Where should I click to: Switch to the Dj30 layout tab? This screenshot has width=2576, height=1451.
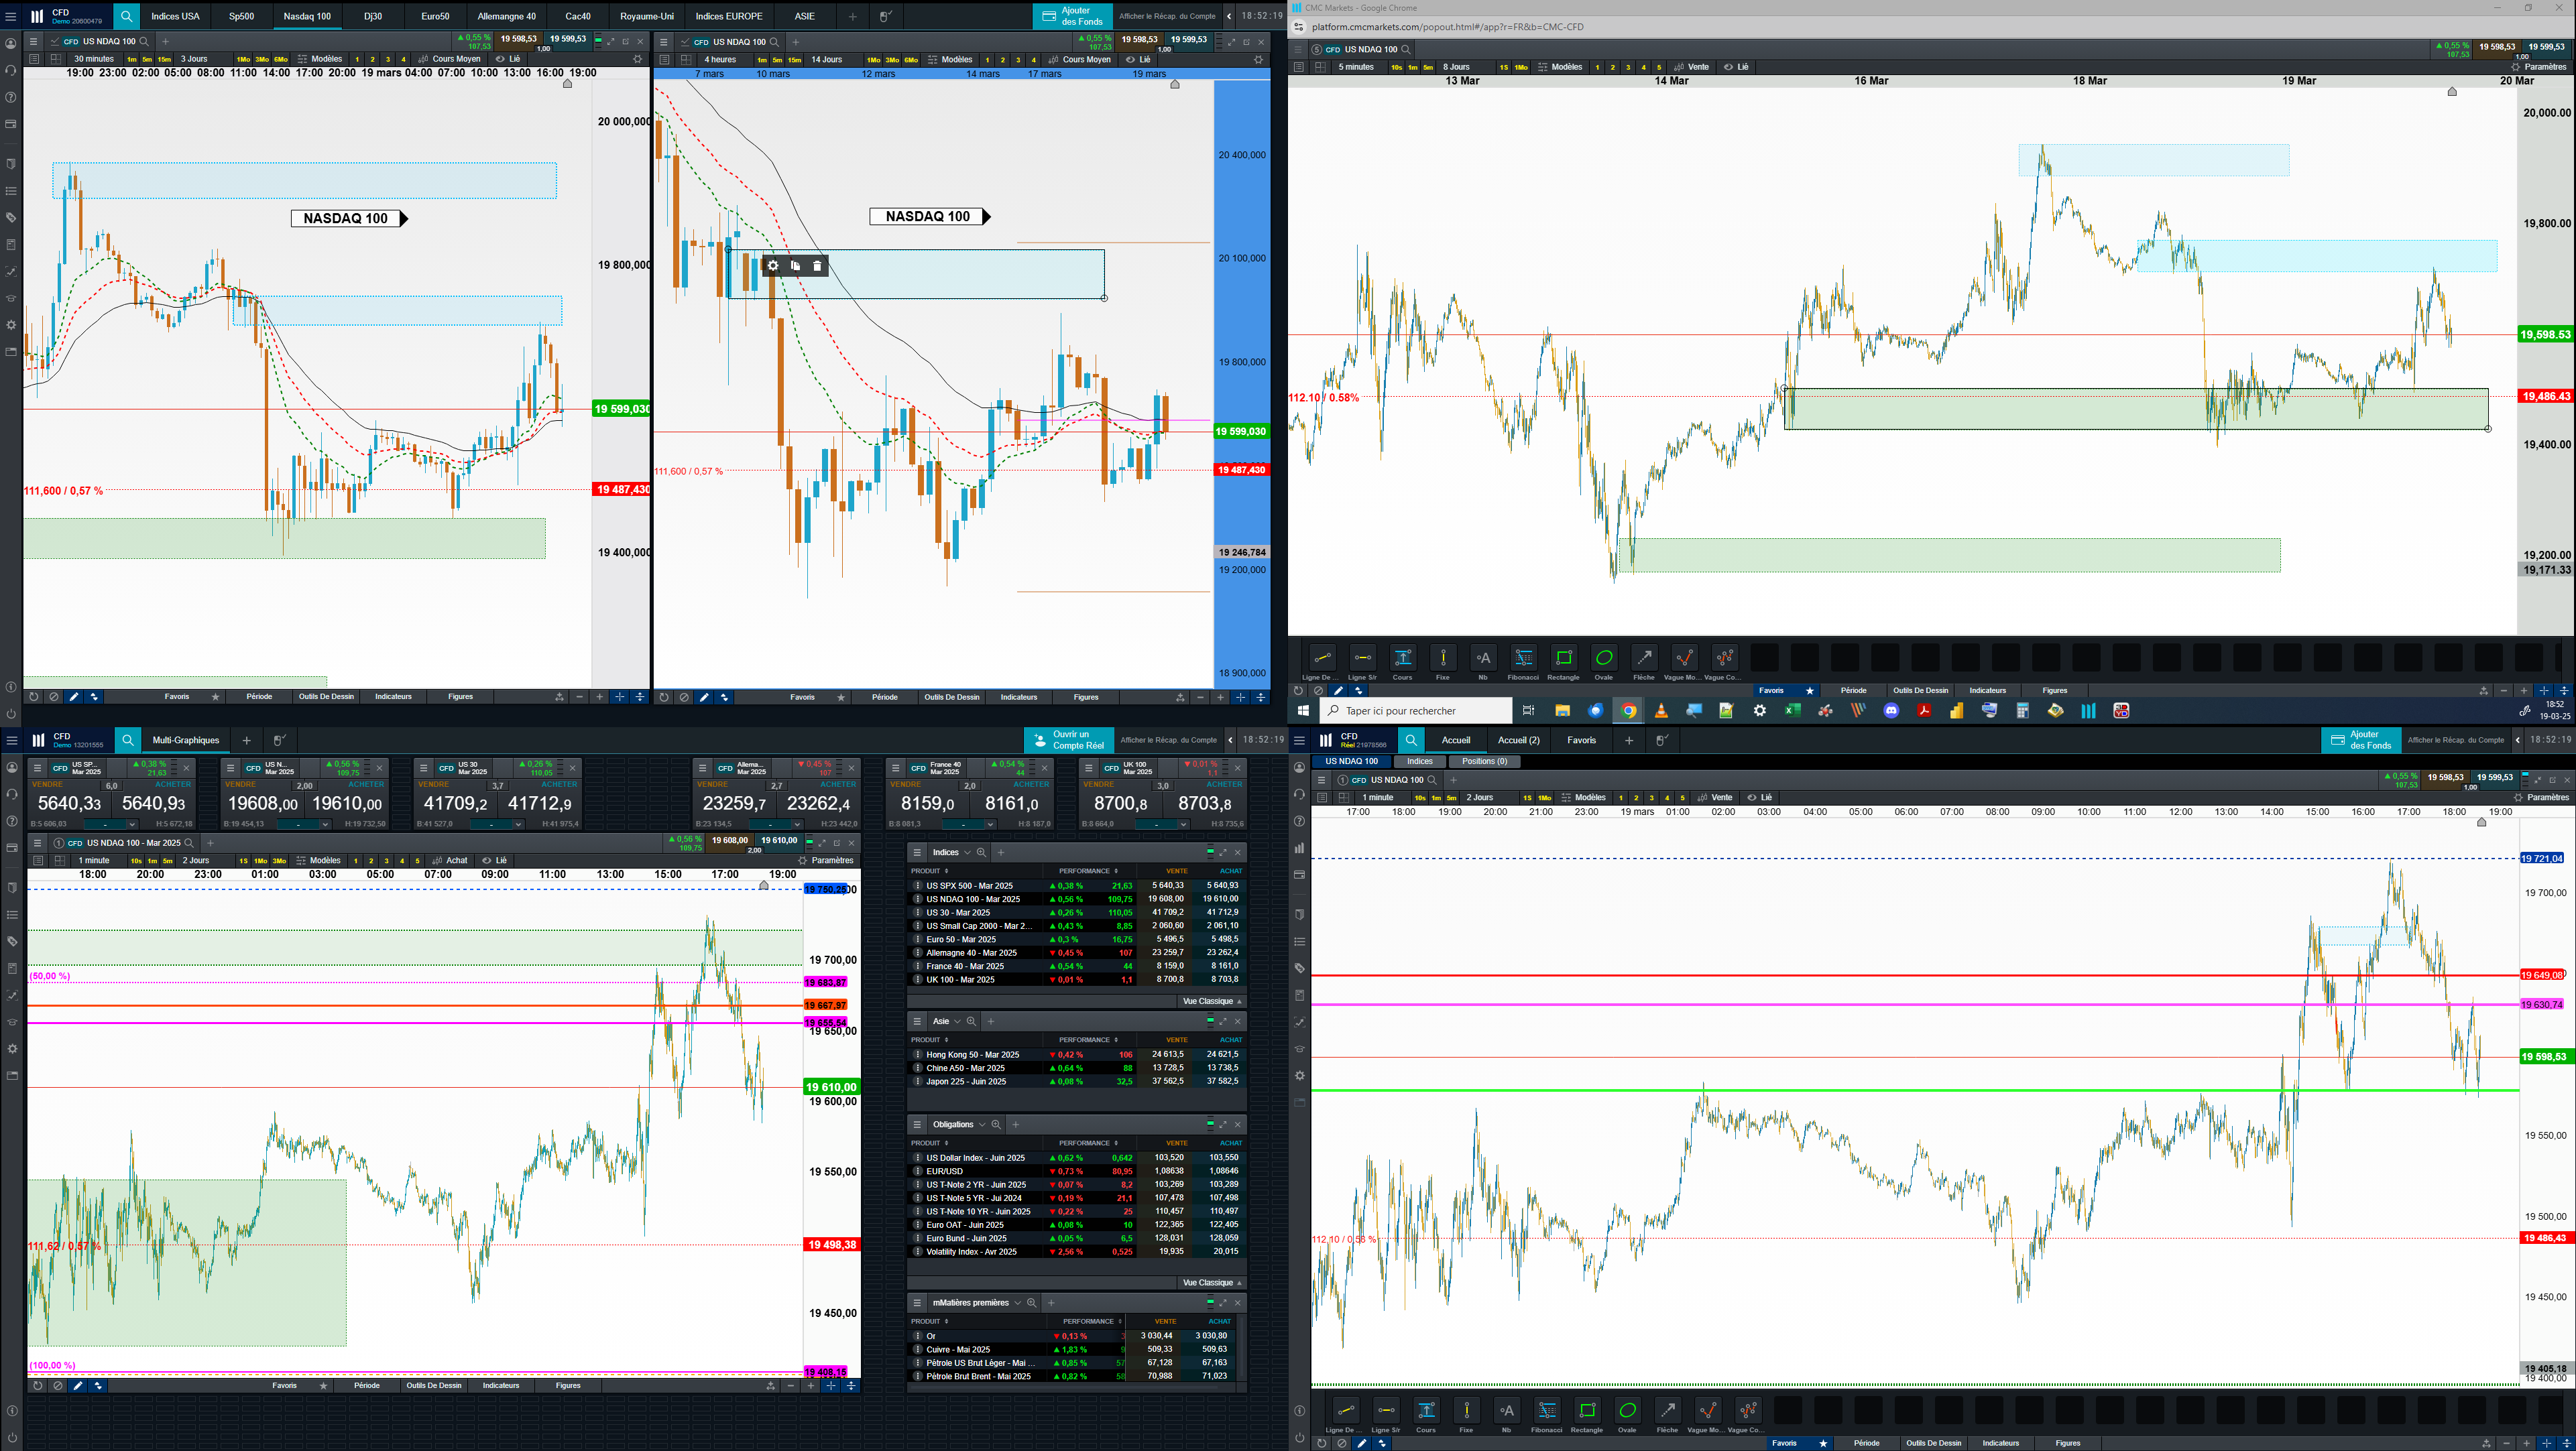pyautogui.click(x=373, y=16)
